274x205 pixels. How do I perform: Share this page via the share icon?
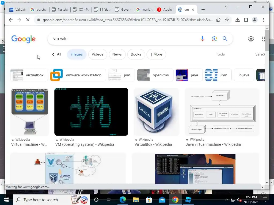(x=218, y=20)
